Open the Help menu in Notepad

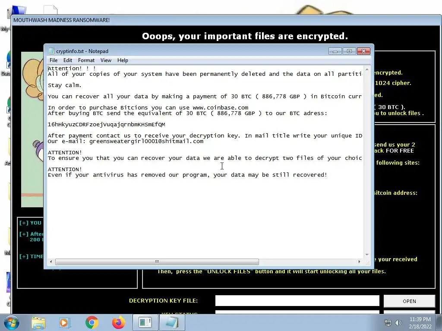(123, 60)
